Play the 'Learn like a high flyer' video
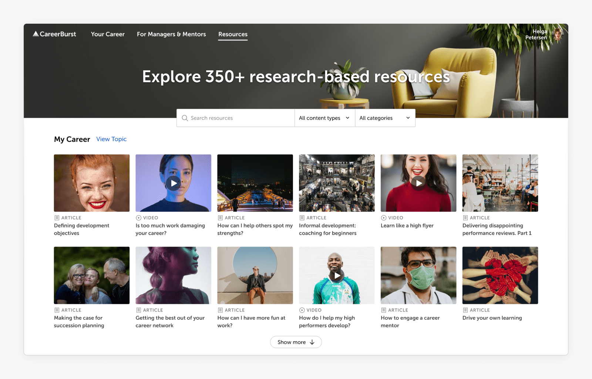Image resolution: width=592 pixels, height=379 pixels. click(418, 183)
